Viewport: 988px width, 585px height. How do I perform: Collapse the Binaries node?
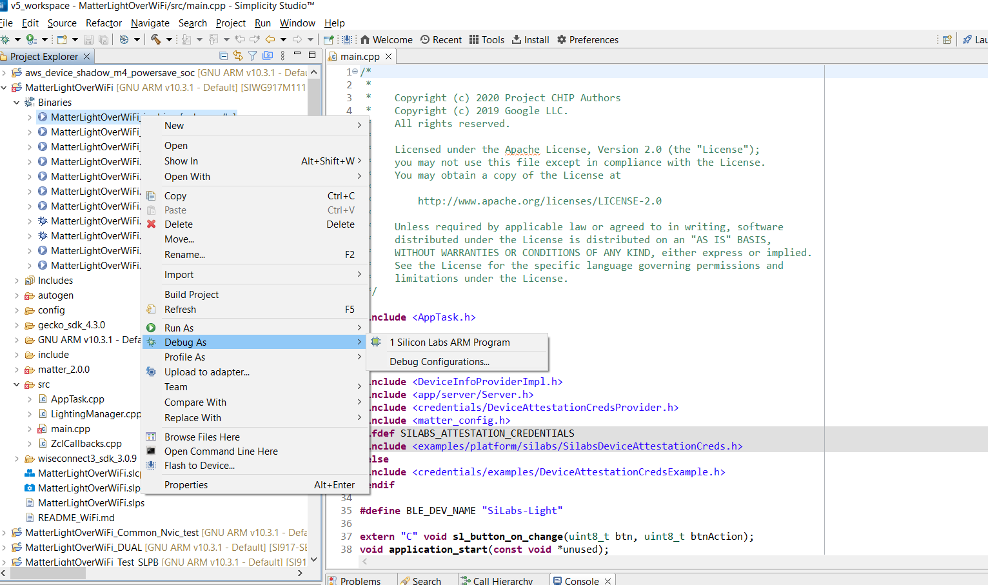17,103
